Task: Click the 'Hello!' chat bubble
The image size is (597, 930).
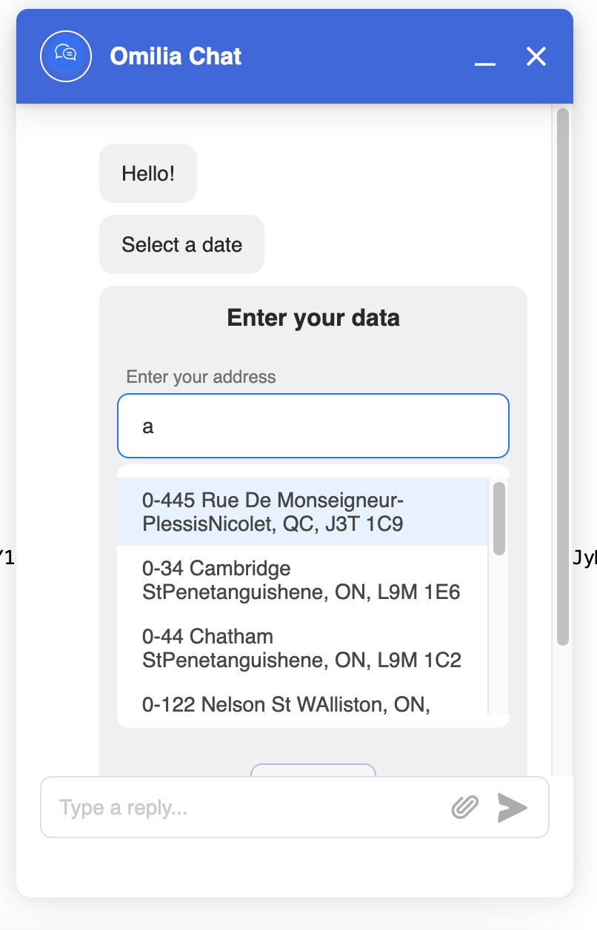Action: (x=147, y=173)
